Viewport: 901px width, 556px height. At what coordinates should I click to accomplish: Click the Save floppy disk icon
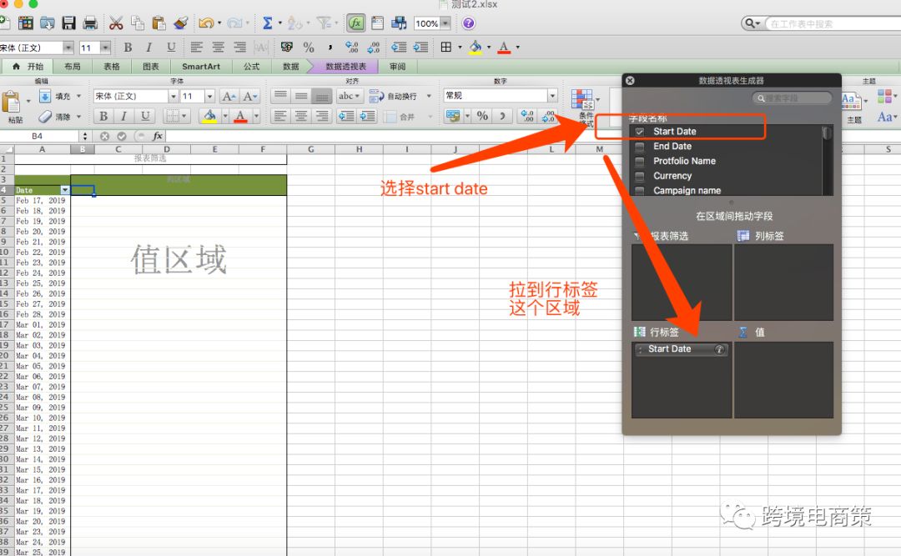pos(69,23)
